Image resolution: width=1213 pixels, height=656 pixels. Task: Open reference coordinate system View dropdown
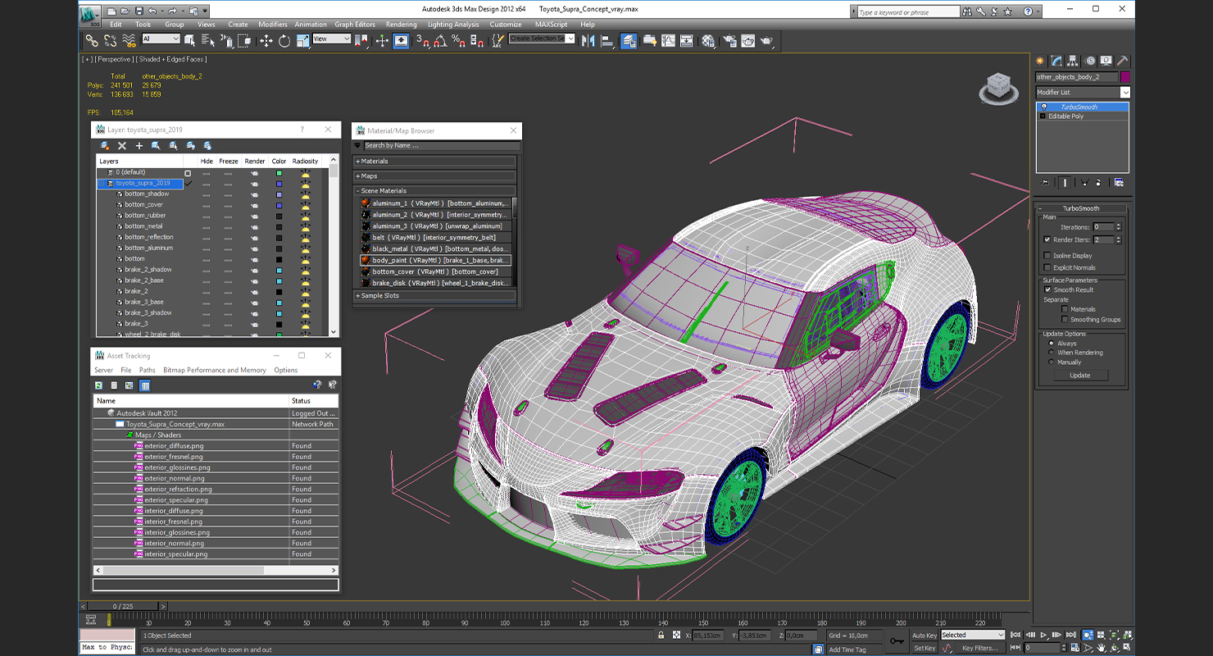pos(331,39)
